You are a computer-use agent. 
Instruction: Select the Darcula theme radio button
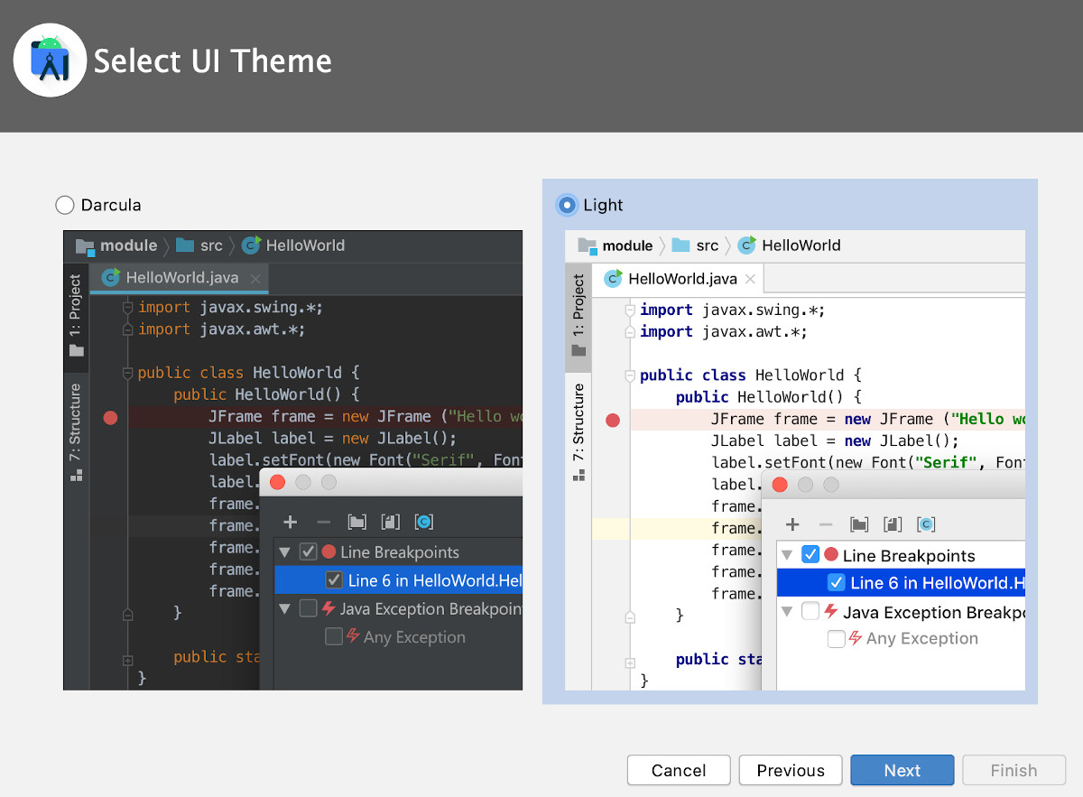tap(64, 205)
